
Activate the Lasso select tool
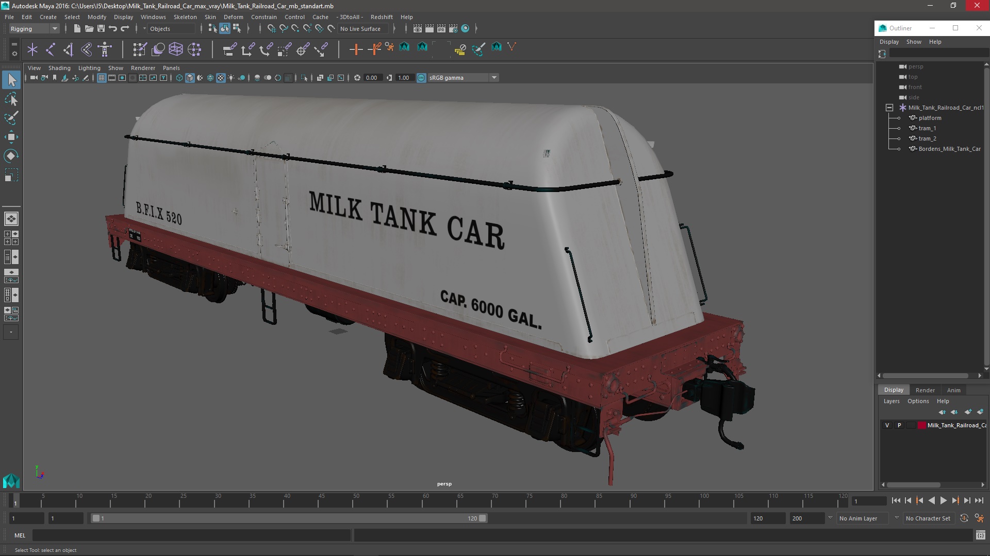pos(11,99)
